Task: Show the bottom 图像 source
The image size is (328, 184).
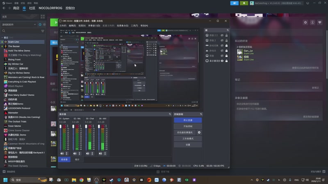Action: point(222,56)
